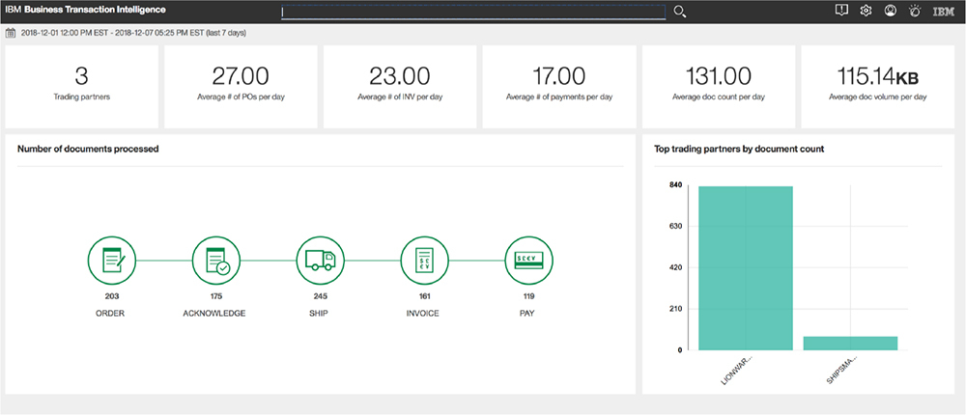Viewport: 966px width, 415px height.
Task: Click Top trading partners by document count heading
Action: click(739, 149)
